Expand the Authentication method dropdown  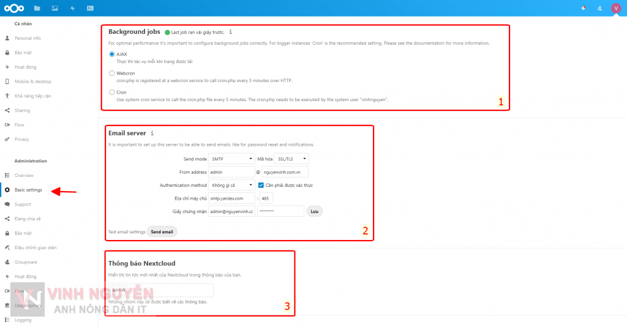click(232, 185)
